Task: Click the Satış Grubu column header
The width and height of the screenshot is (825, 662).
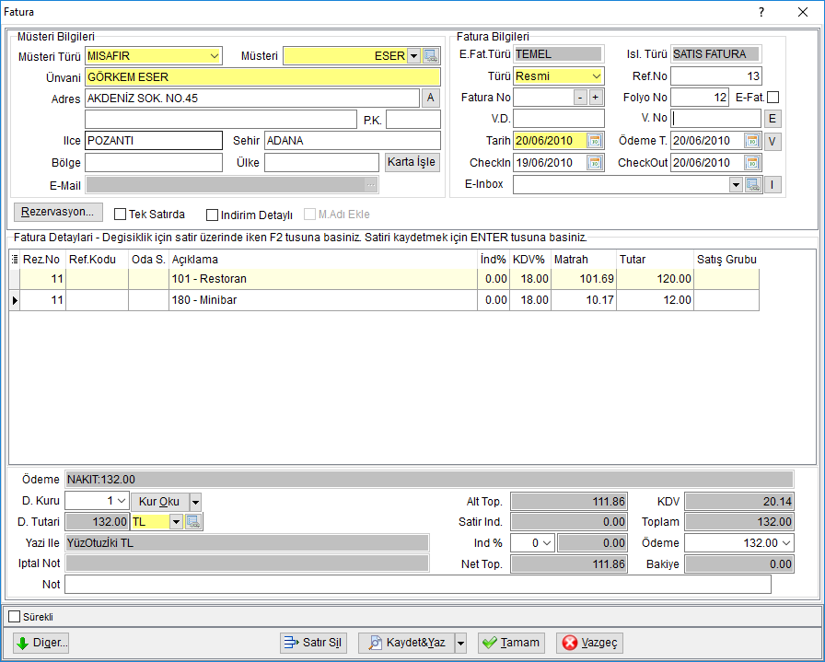Action: (x=726, y=260)
